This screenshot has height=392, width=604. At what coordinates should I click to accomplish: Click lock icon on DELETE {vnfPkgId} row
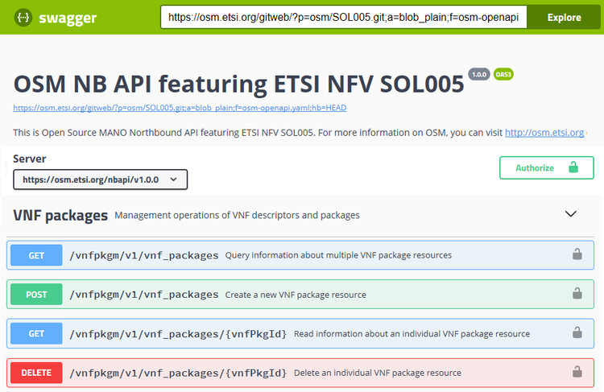[577, 372]
